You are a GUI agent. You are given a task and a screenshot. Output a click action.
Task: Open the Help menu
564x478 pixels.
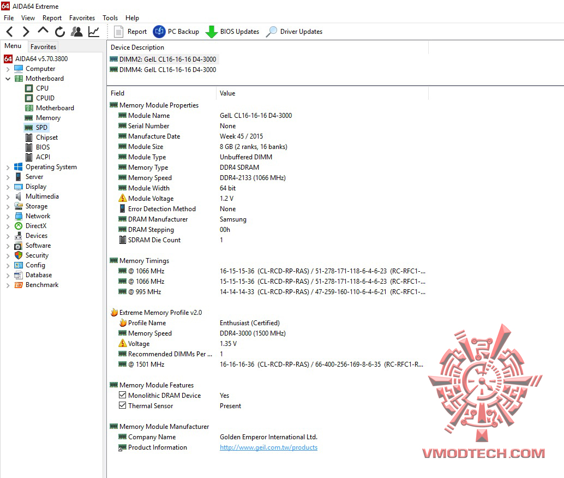point(132,18)
